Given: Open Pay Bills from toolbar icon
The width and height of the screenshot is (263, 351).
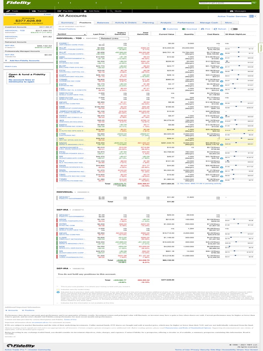Looking at the screenshot, I should pyautogui.click(x=60, y=11).
